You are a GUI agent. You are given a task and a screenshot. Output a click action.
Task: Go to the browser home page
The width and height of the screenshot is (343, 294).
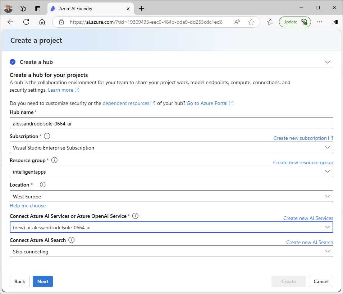point(42,22)
